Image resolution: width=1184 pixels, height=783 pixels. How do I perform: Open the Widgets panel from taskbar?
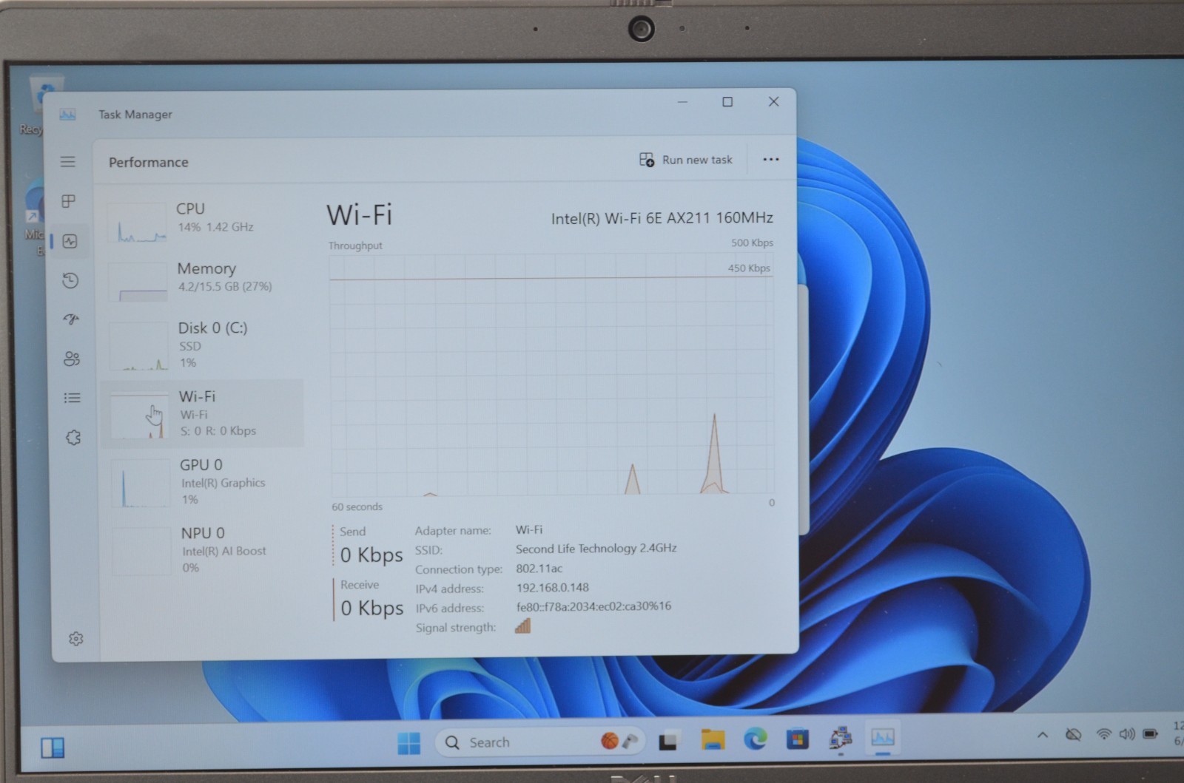(53, 748)
